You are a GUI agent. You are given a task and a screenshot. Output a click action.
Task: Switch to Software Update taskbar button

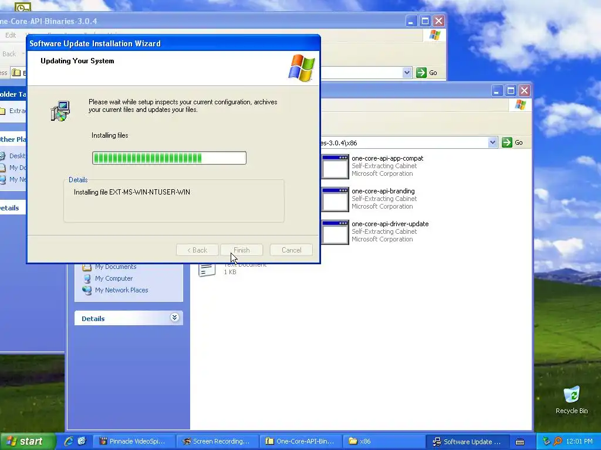click(467, 442)
